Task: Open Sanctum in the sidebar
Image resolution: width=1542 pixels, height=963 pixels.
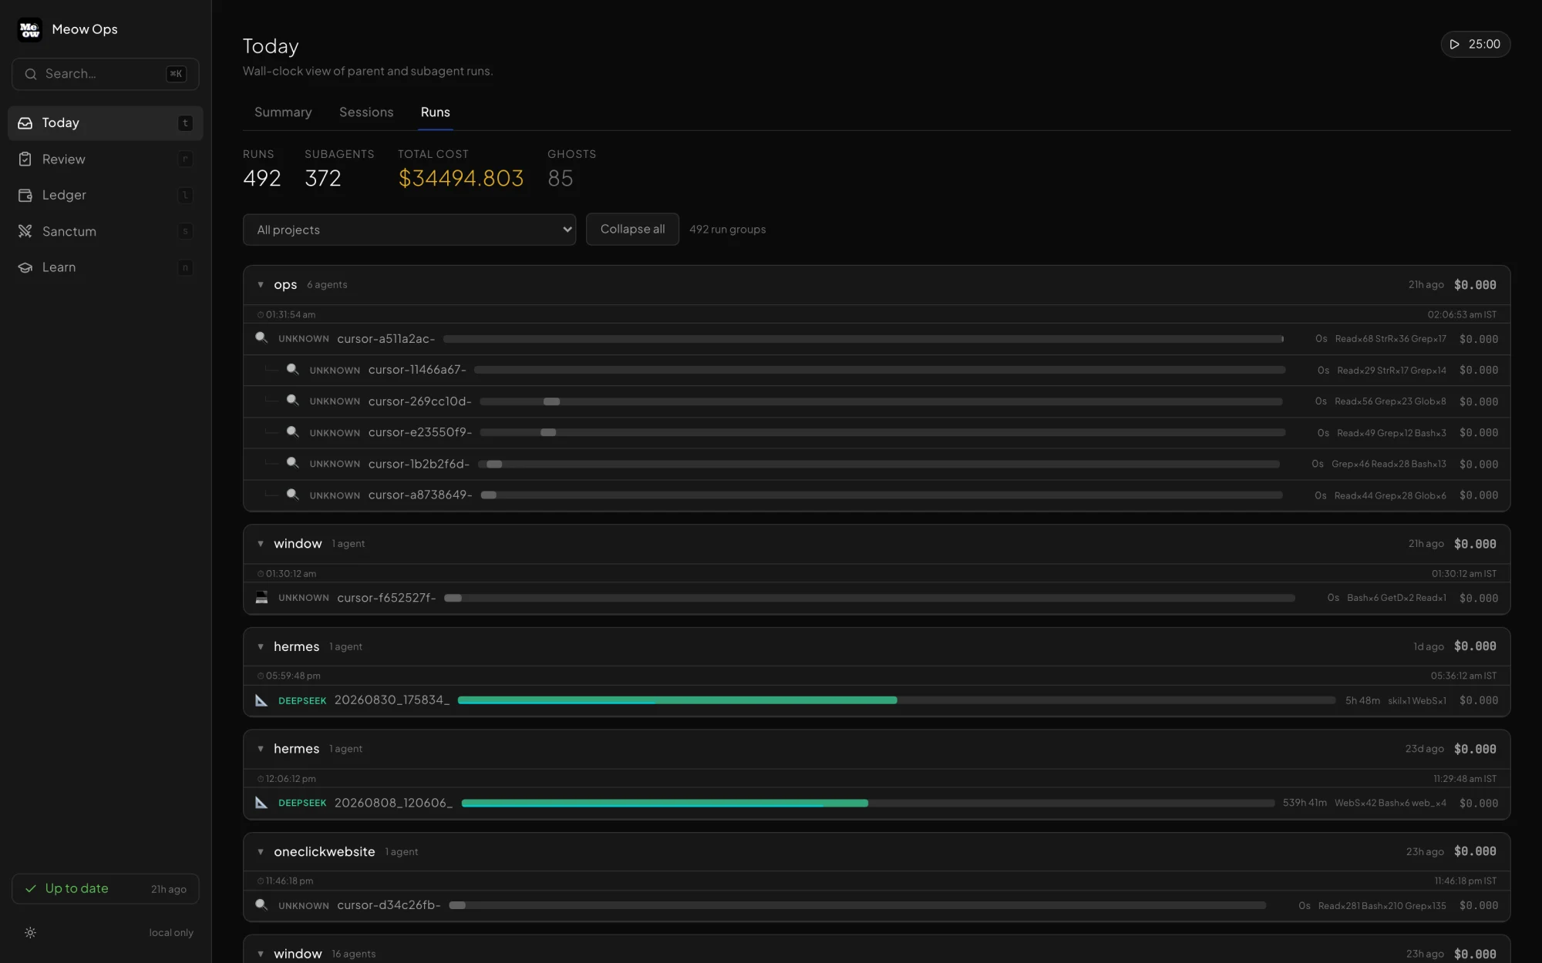Action: (106, 231)
